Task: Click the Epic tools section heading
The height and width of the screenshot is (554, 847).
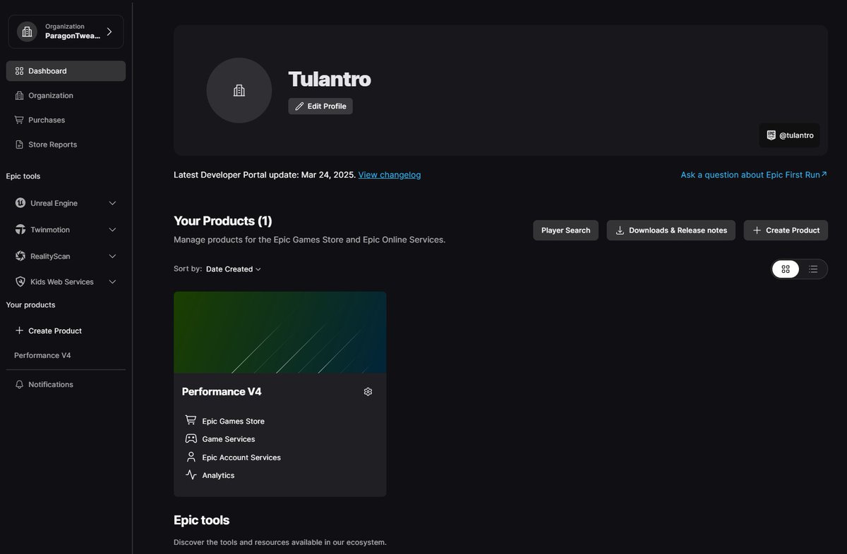Action: click(x=202, y=520)
